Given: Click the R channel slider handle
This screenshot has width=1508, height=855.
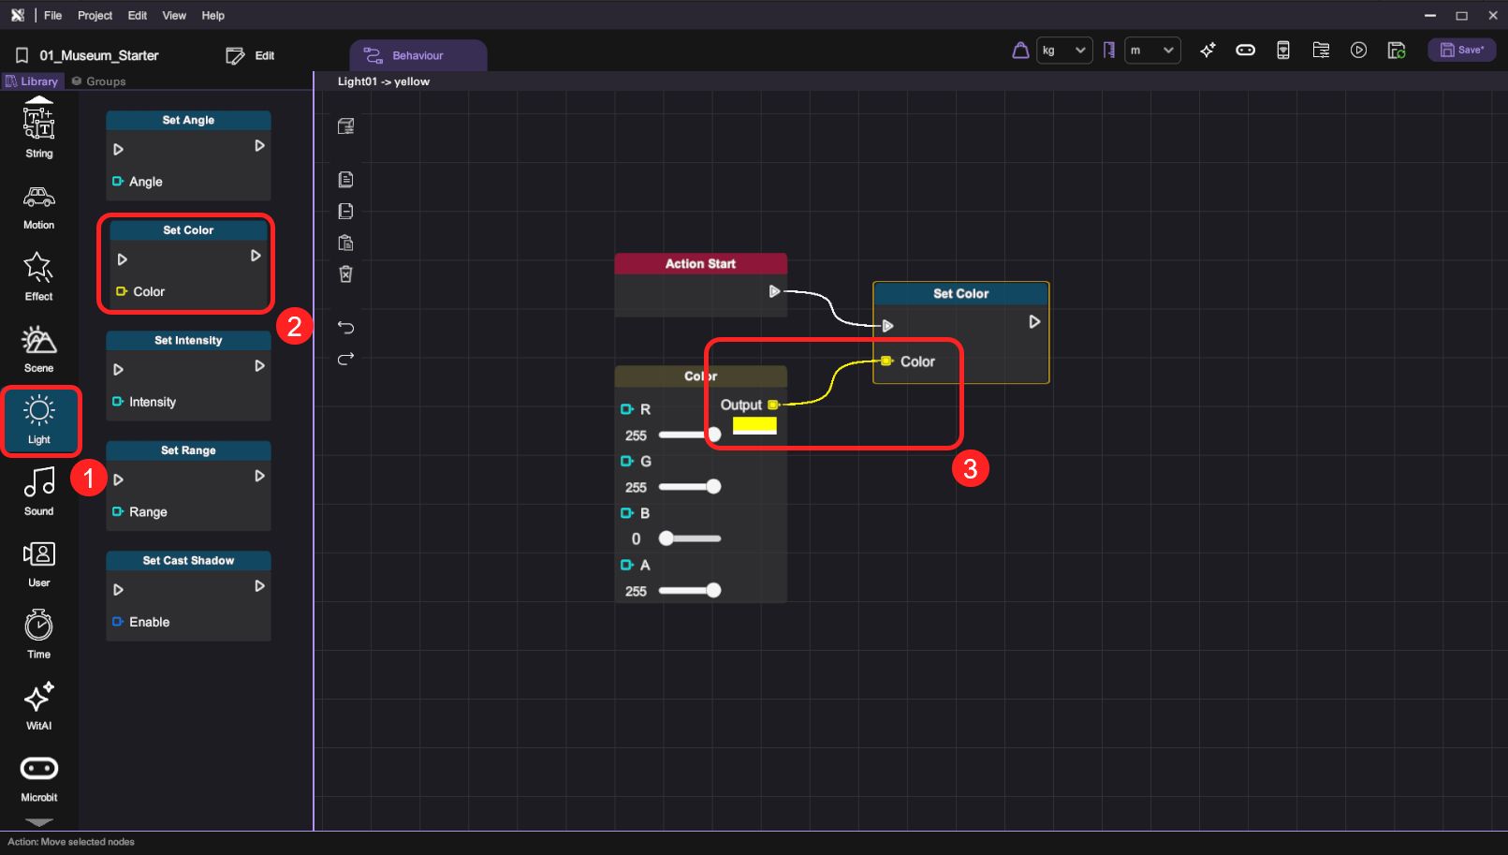Looking at the screenshot, I should click(714, 435).
